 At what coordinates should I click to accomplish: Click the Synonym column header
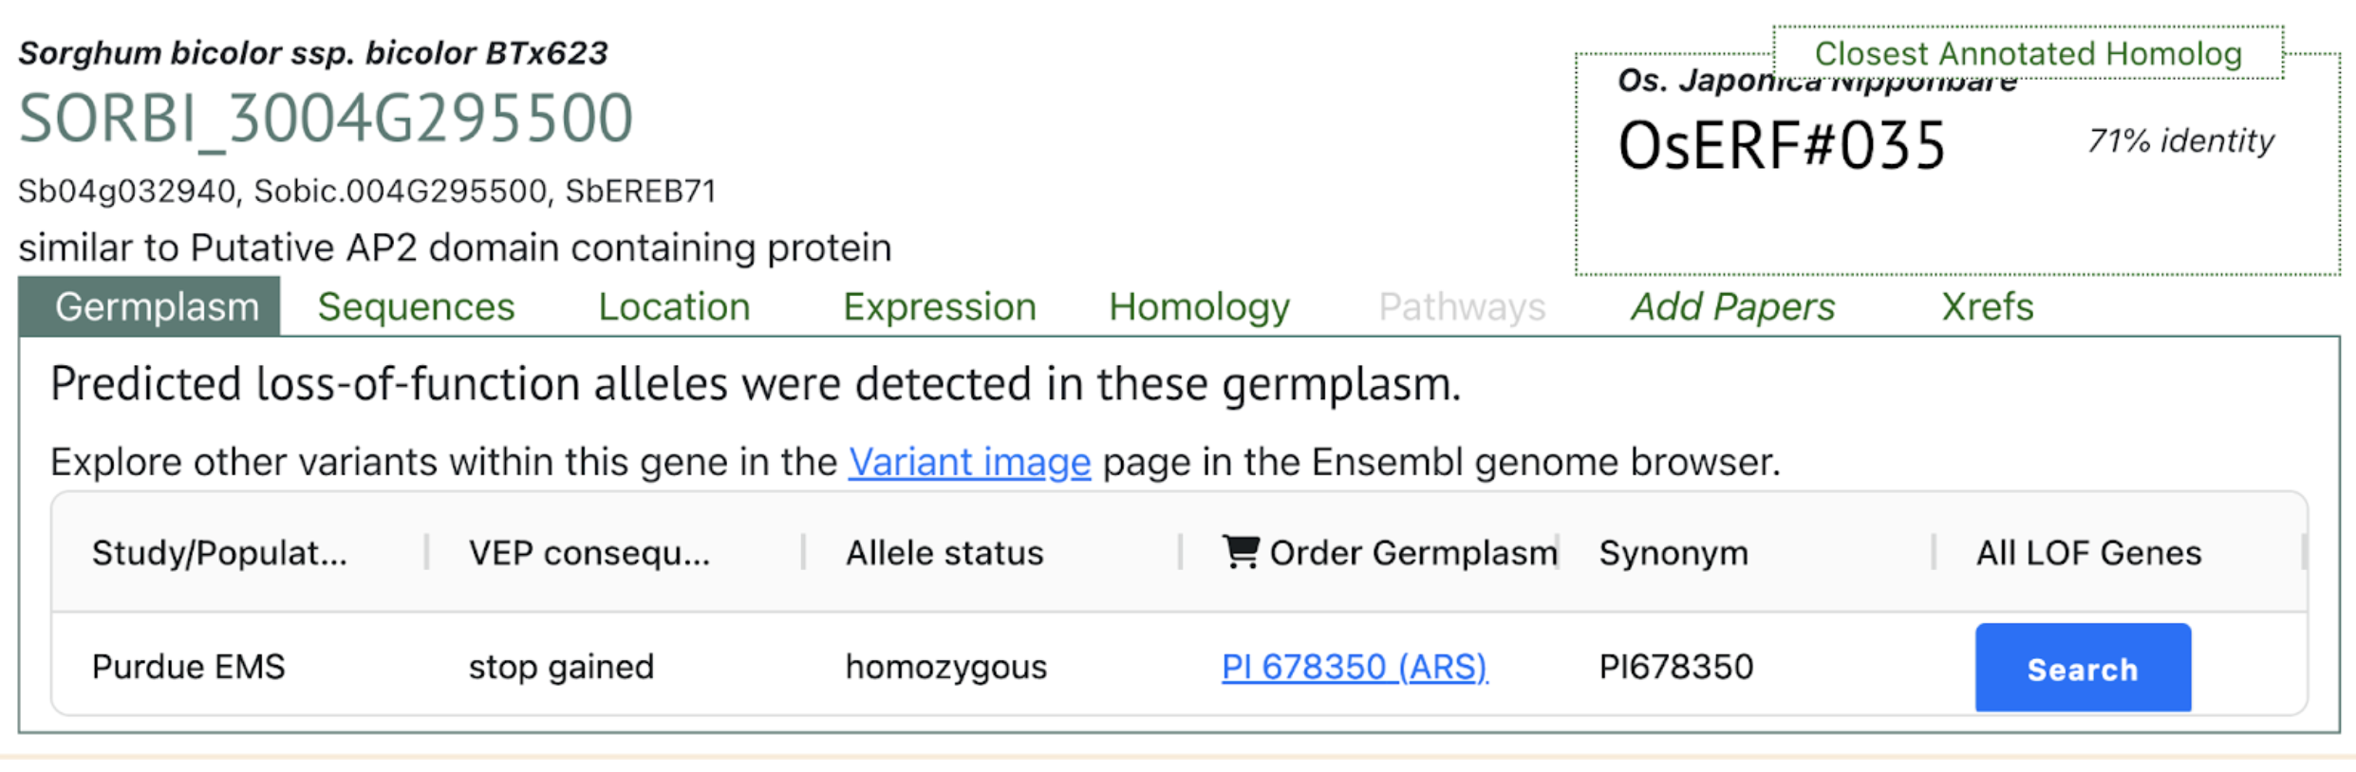coord(1674,553)
